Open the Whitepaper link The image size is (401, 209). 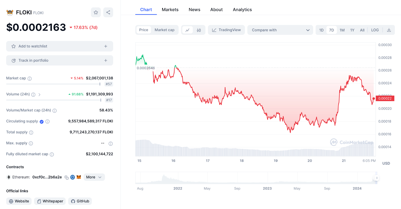point(50,201)
